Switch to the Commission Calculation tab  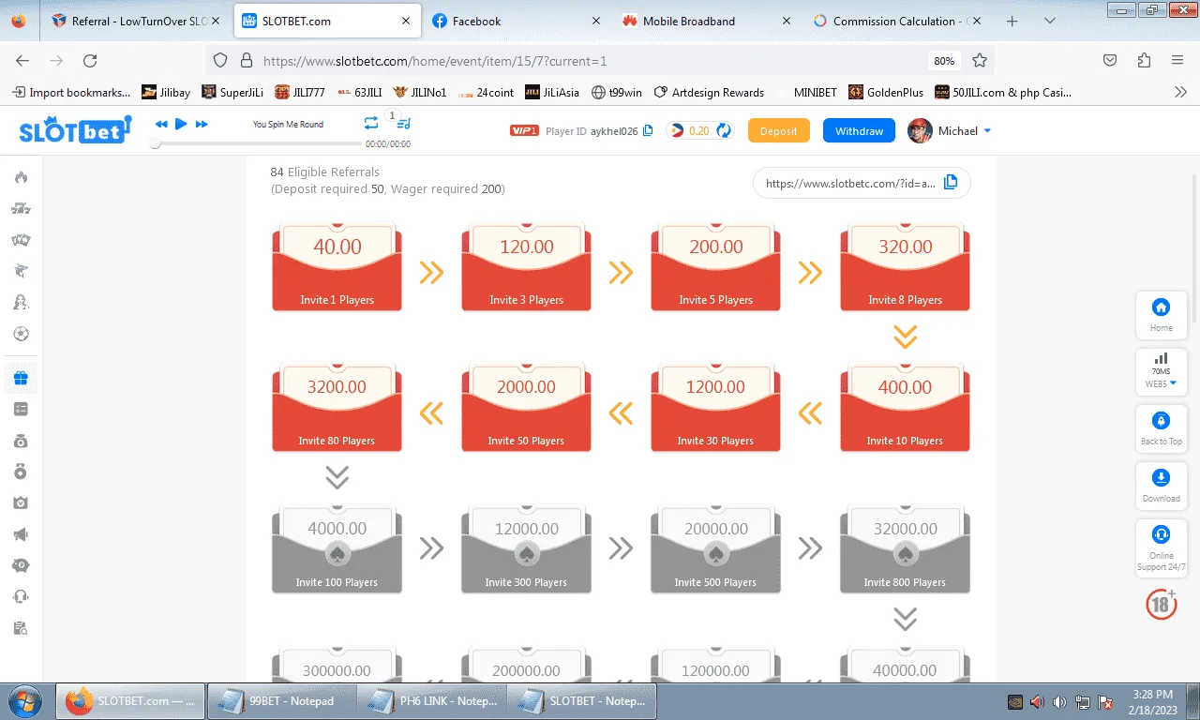tap(895, 21)
